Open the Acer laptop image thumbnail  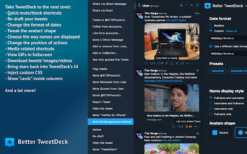pyautogui.click(x=172, y=42)
